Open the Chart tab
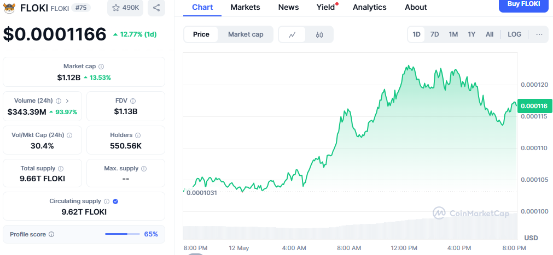This screenshot has width=553, height=255. click(202, 7)
